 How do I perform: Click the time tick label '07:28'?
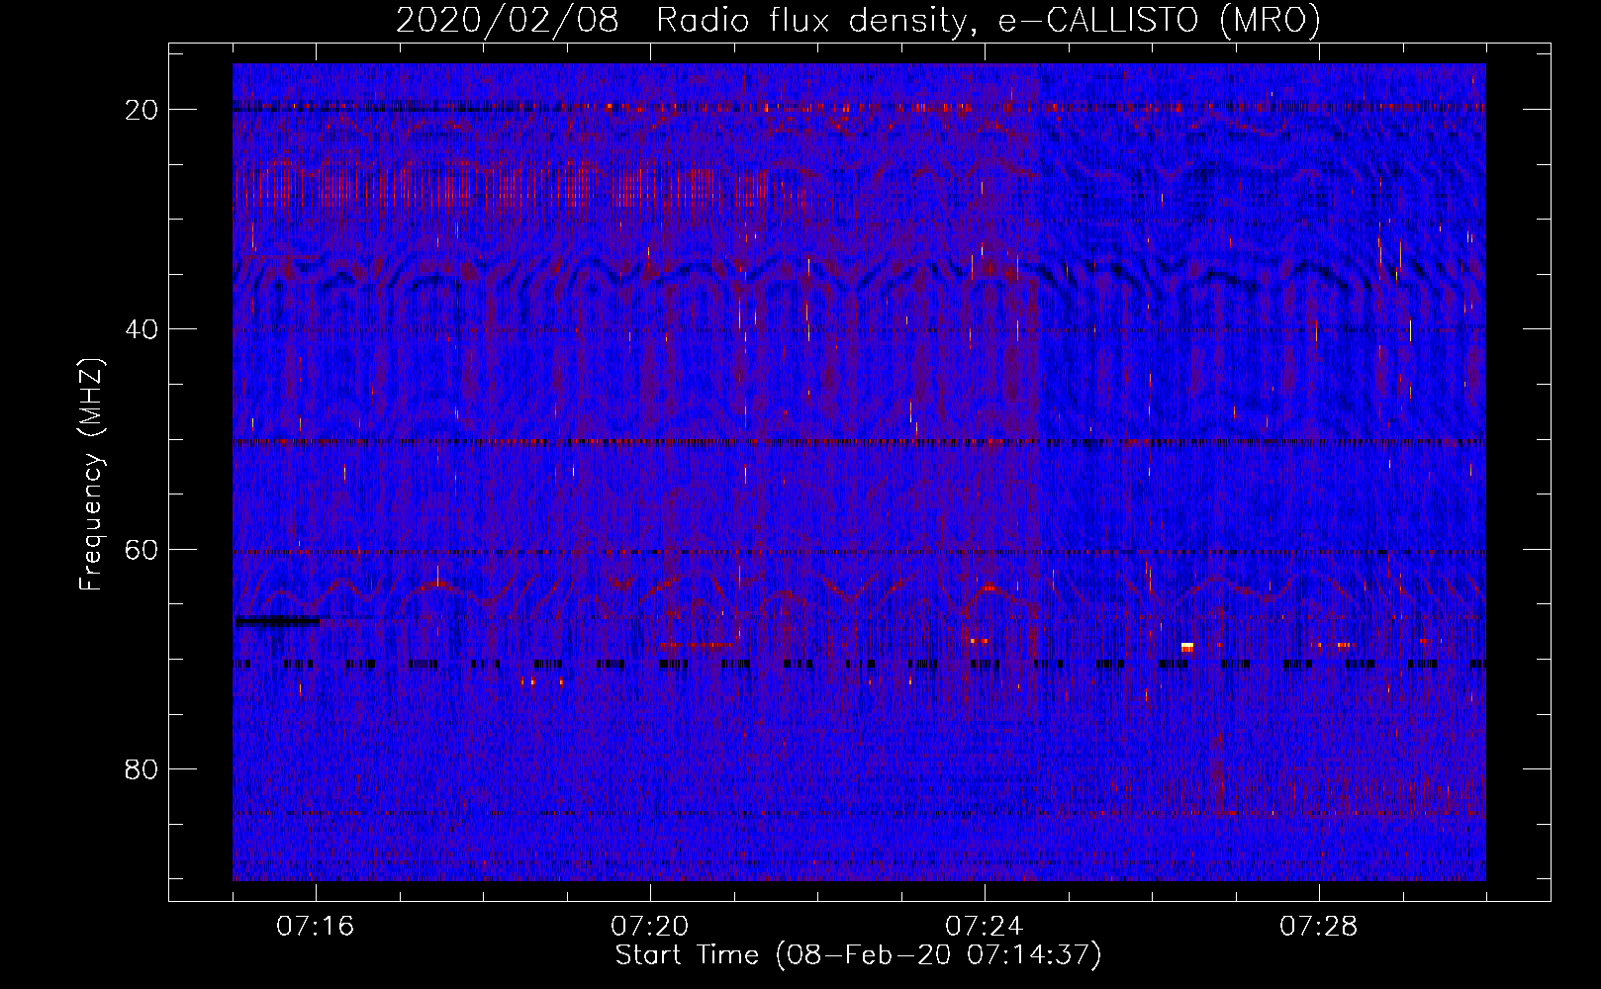(x=1319, y=927)
